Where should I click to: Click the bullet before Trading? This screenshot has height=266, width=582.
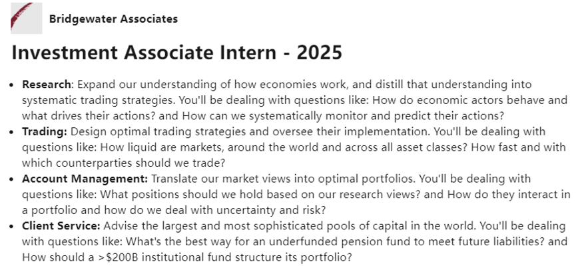(x=13, y=132)
